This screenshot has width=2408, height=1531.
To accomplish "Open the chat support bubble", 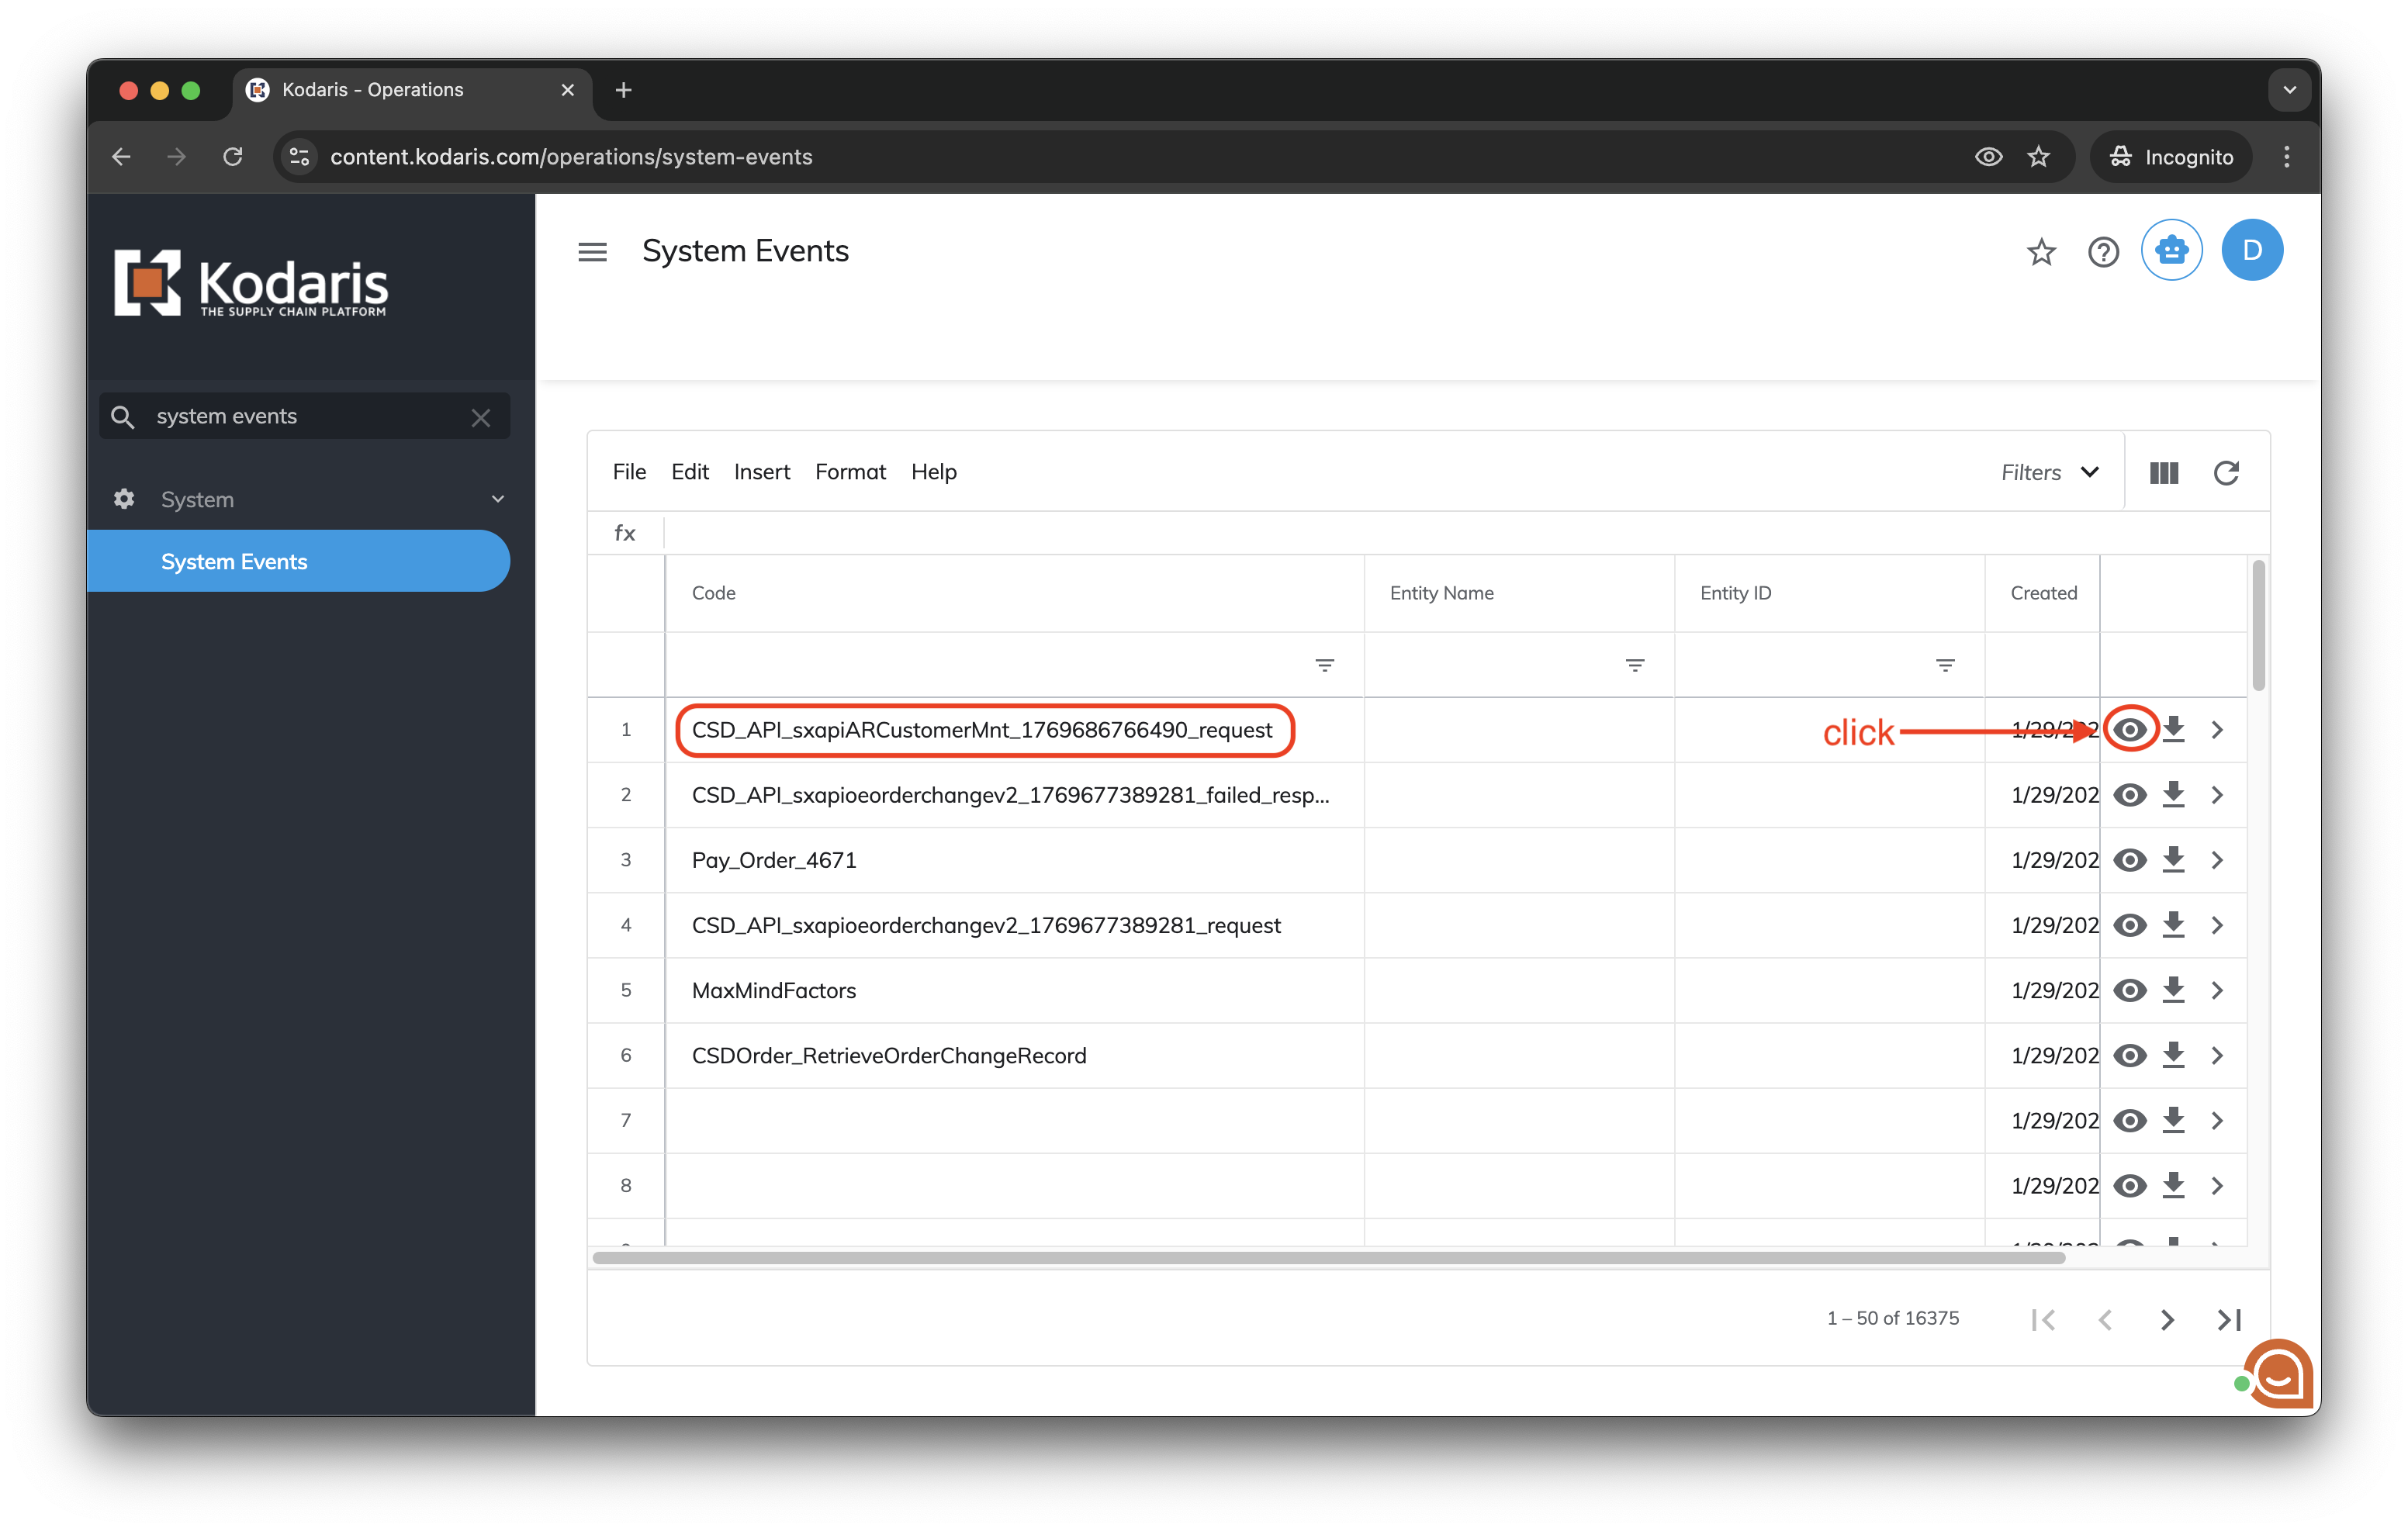I will 2278,1373.
